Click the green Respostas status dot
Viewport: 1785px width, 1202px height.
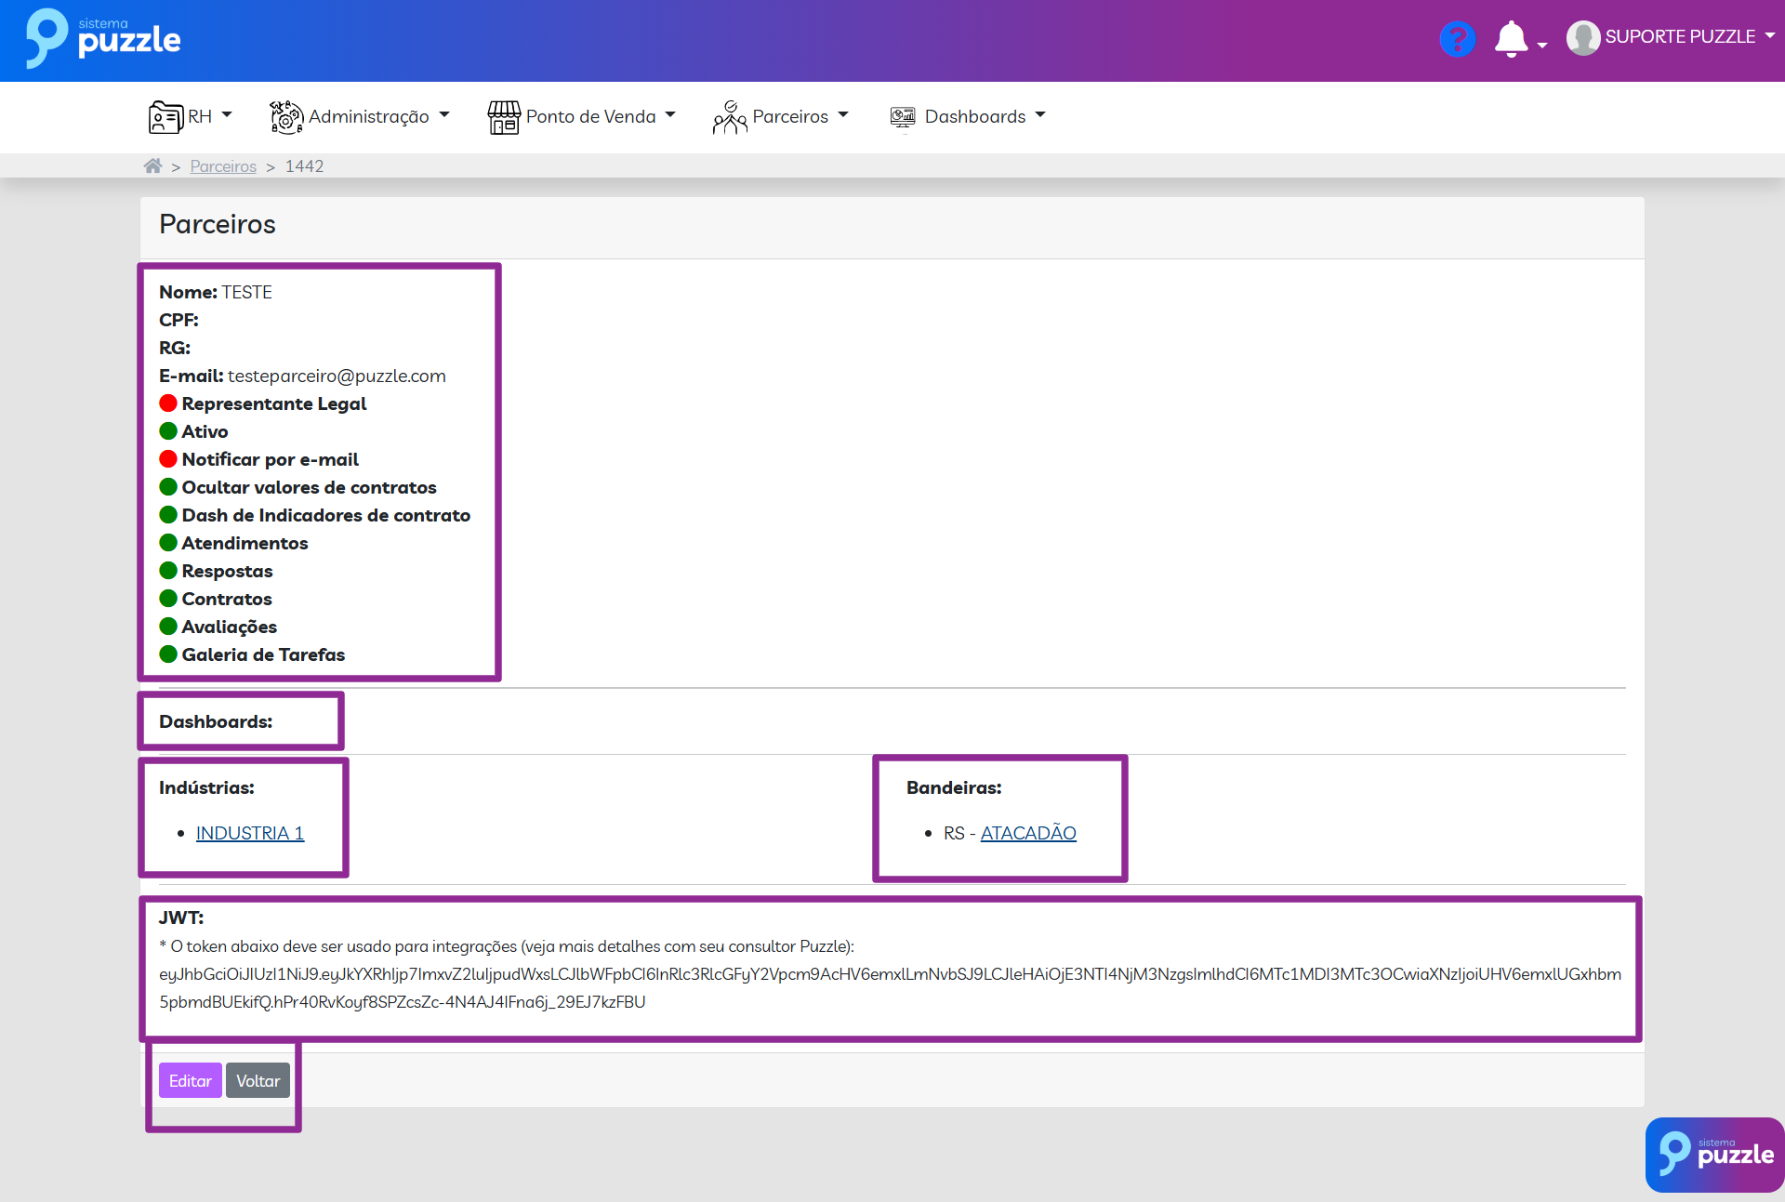coord(168,571)
